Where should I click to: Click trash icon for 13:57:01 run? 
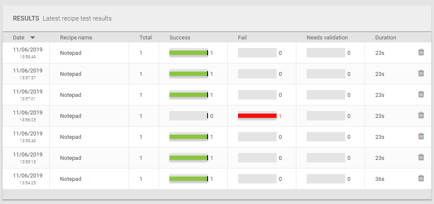point(421,94)
